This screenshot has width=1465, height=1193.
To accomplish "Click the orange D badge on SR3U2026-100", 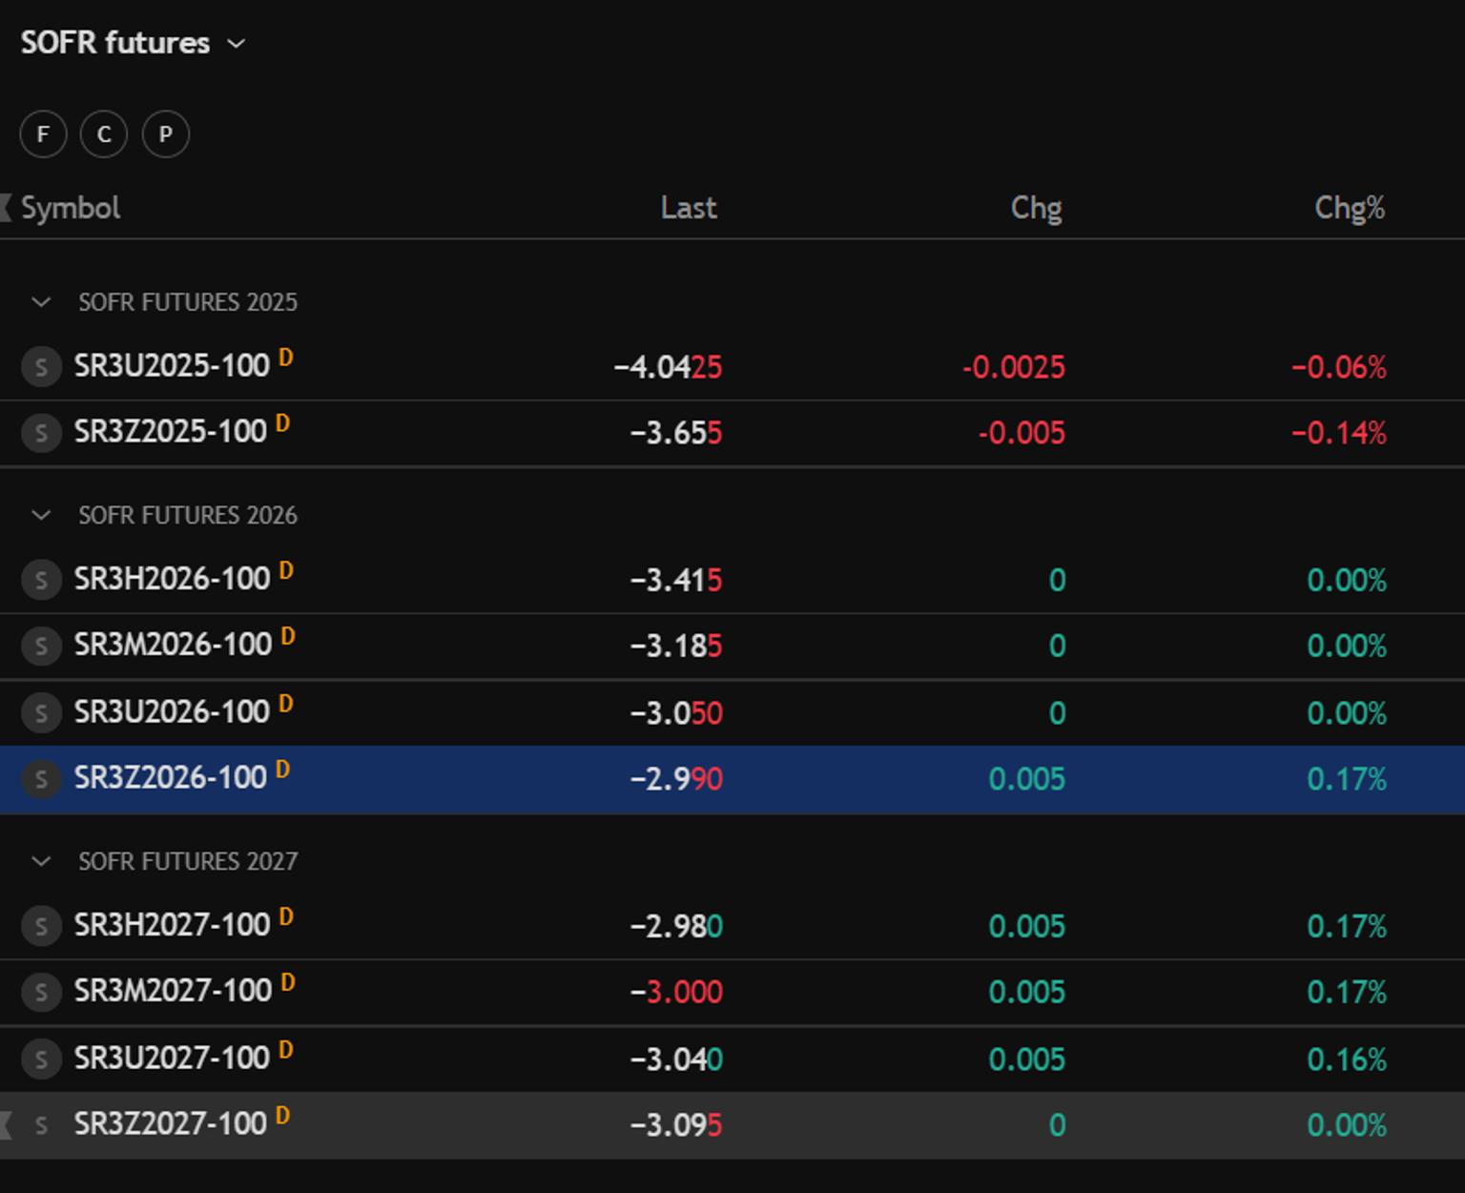I will click(285, 705).
